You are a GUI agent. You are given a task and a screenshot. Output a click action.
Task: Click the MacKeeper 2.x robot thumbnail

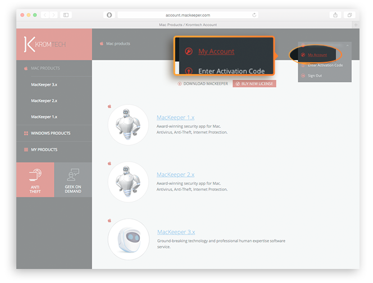pyautogui.click(x=128, y=182)
